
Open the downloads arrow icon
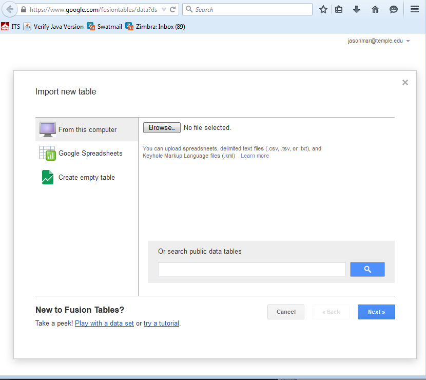(x=356, y=10)
